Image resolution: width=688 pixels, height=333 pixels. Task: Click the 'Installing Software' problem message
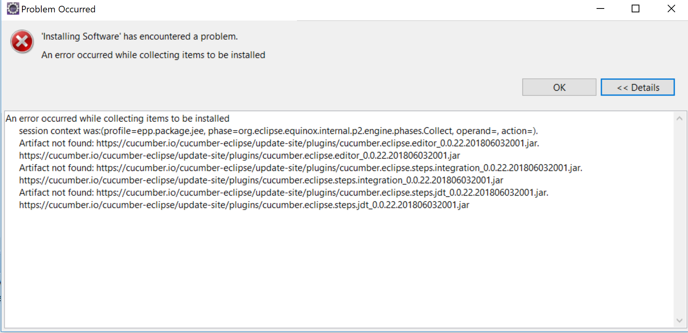[139, 36]
